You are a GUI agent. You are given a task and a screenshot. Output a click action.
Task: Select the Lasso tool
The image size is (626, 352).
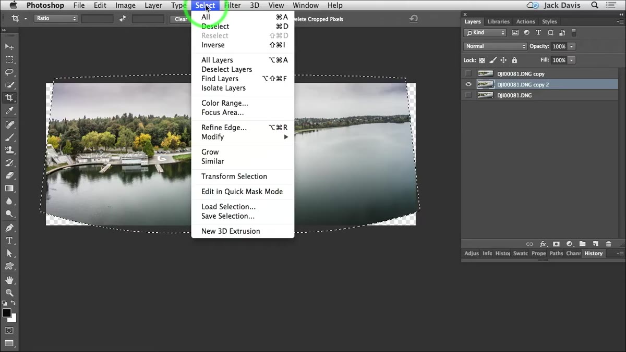[x=9, y=72]
